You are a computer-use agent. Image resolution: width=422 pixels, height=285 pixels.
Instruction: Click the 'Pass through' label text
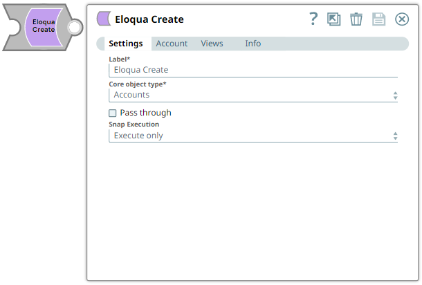click(x=145, y=113)
